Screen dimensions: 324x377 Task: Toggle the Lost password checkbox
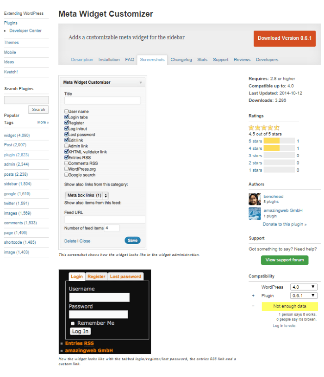pyautogui.click(x=66, y=134)
